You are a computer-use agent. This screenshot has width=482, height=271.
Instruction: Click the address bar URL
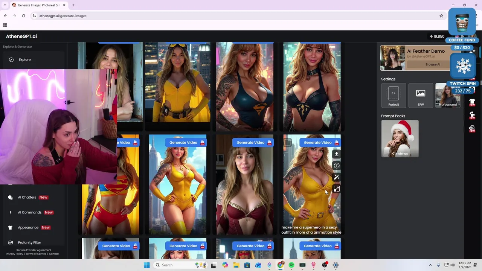click(x=63, y=16)
